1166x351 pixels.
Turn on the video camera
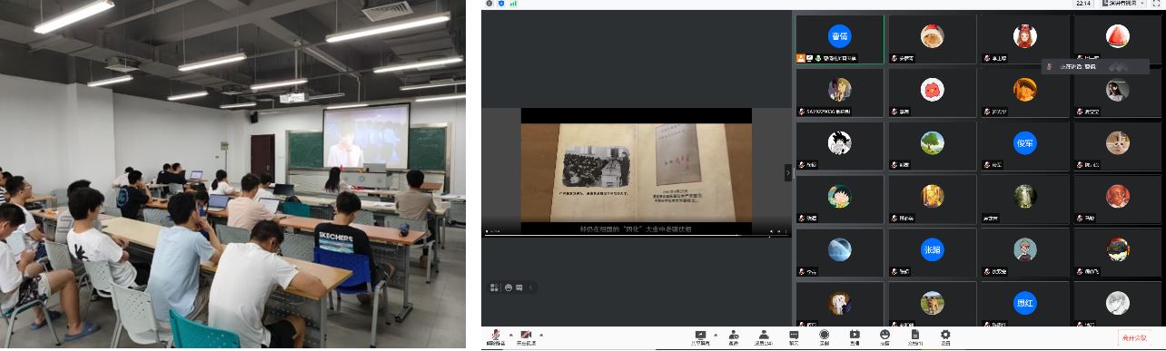point(526,336)
